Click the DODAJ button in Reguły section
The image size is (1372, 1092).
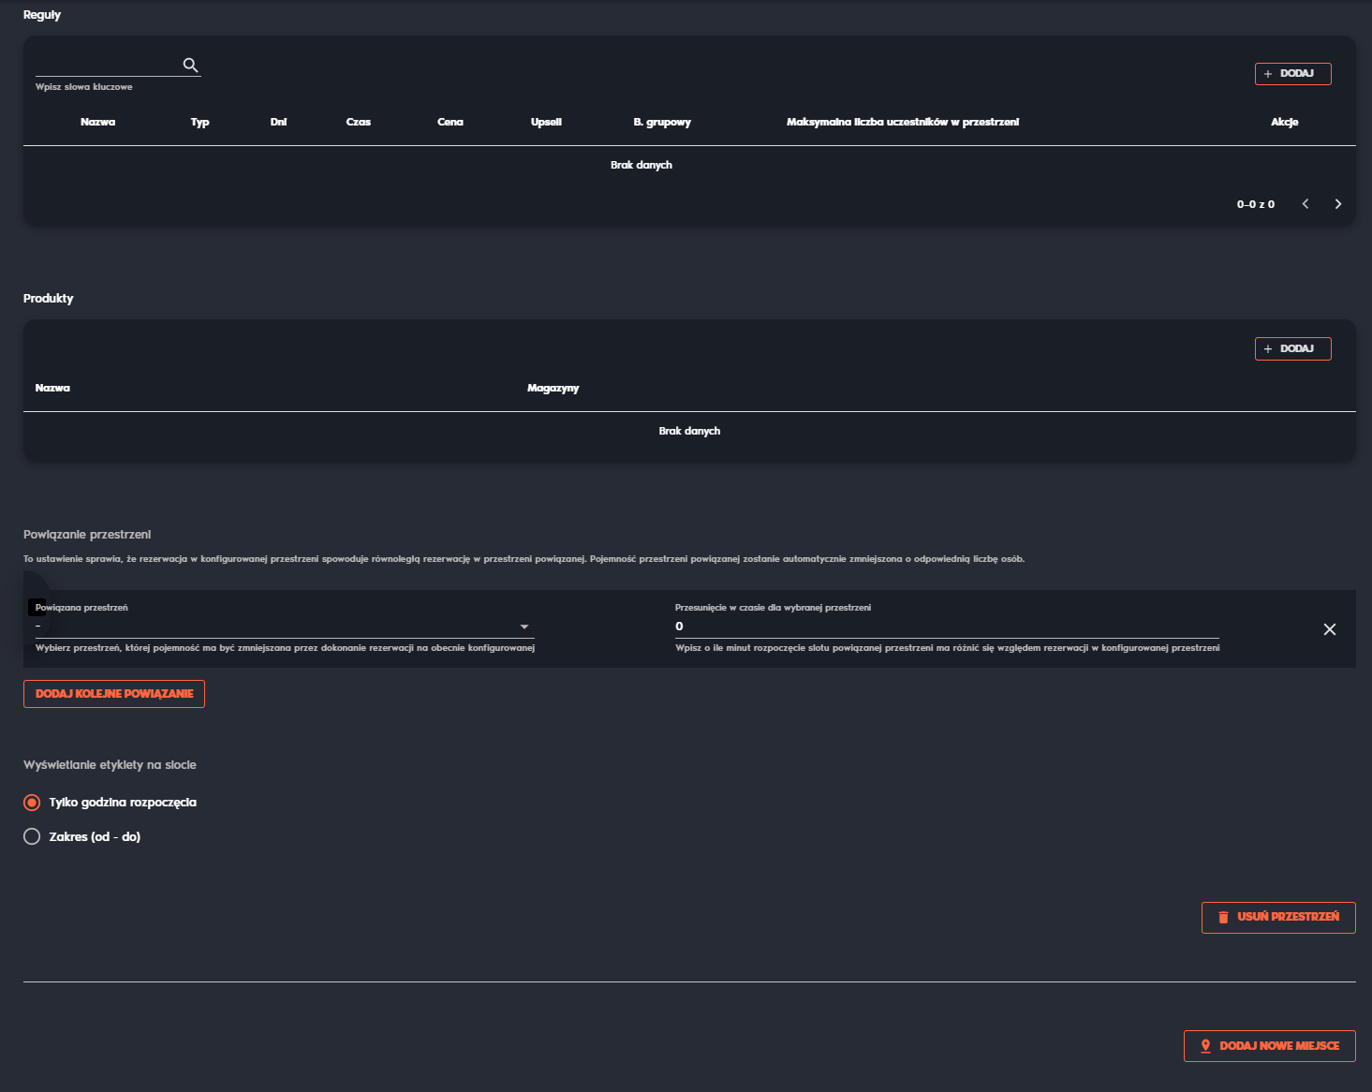pyautogui.click(x=1292, y=73)
